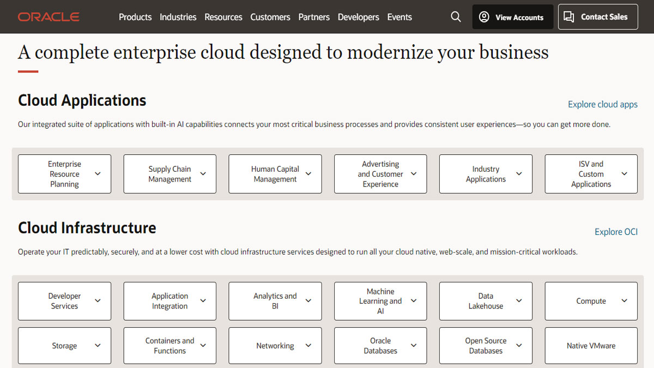Open the Developers menu
Image resolution: width=654 pixels, height=368 pixels.
pyautogui.click(x=358, y=17)
